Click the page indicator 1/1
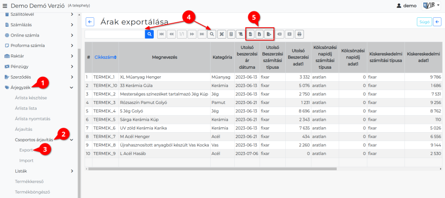The width and height of the screenshot is (445, 198). pos(181,34)
